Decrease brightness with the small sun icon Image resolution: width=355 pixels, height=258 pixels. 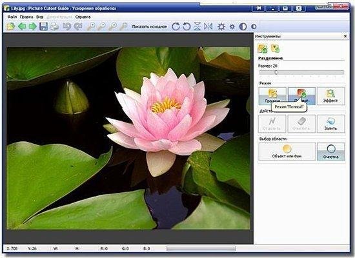pos(232,26)
